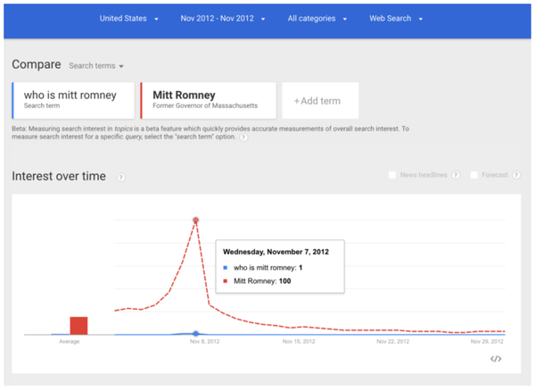Click the red Average bar
The image size is (535, 391).
78,326
